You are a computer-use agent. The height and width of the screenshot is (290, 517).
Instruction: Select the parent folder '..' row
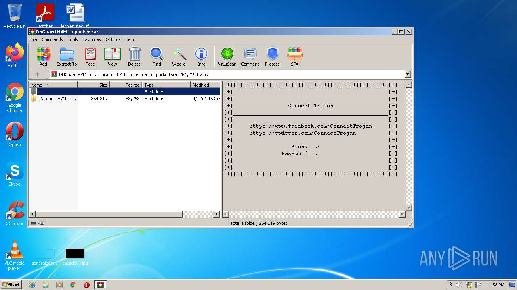click(125, 92)
